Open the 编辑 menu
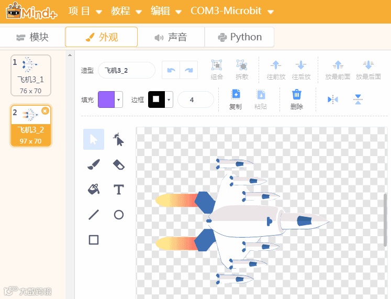Image resolution: width=391 pixels, height=299 pixels. point(166,11)
